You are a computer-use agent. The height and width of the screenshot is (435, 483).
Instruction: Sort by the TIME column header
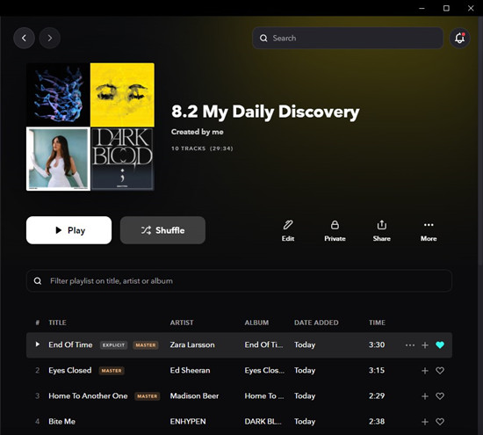[x=377, y=323]
